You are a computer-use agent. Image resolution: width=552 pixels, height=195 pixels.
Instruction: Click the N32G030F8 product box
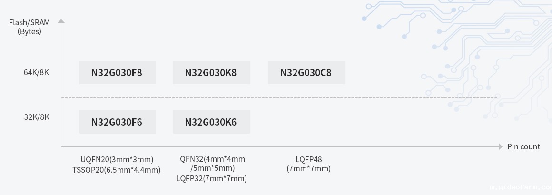117,73
